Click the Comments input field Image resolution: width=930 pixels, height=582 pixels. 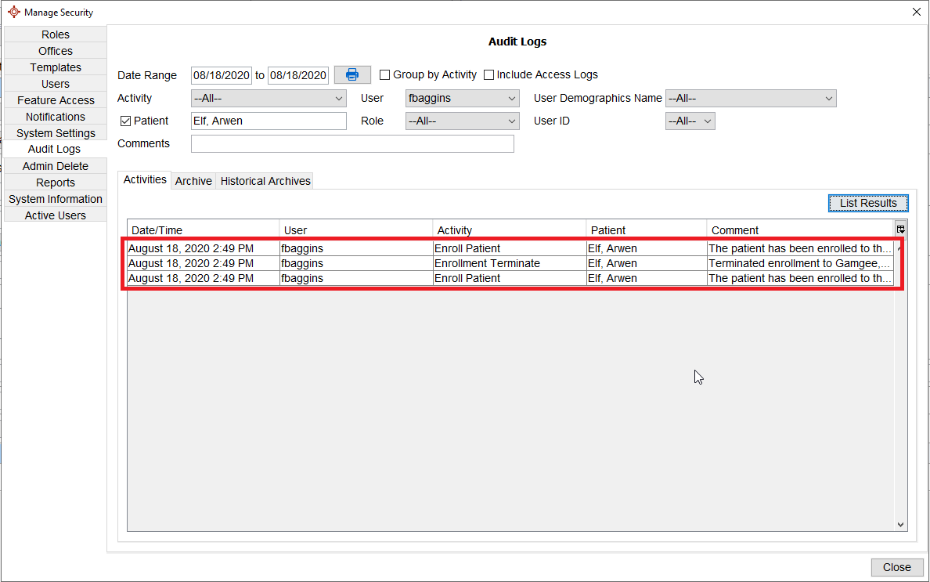pos(352,144)
